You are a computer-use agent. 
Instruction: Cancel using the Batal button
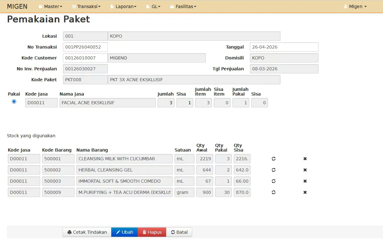(179, 232)
